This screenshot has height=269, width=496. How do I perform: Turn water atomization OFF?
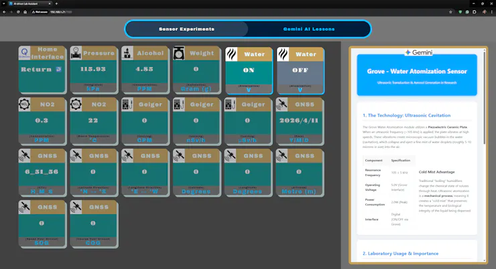point(300,71)
